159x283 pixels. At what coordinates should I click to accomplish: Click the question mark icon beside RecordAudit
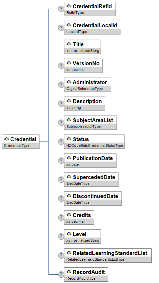[61, 274]
